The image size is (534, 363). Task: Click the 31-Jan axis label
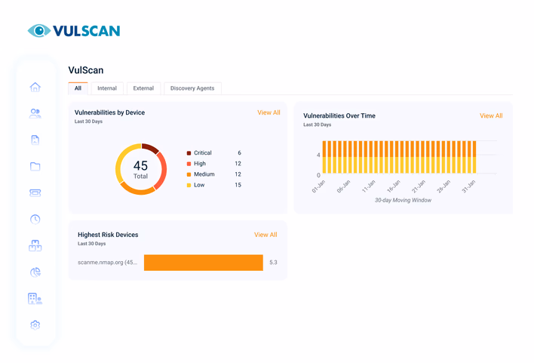tap(468, 186)
